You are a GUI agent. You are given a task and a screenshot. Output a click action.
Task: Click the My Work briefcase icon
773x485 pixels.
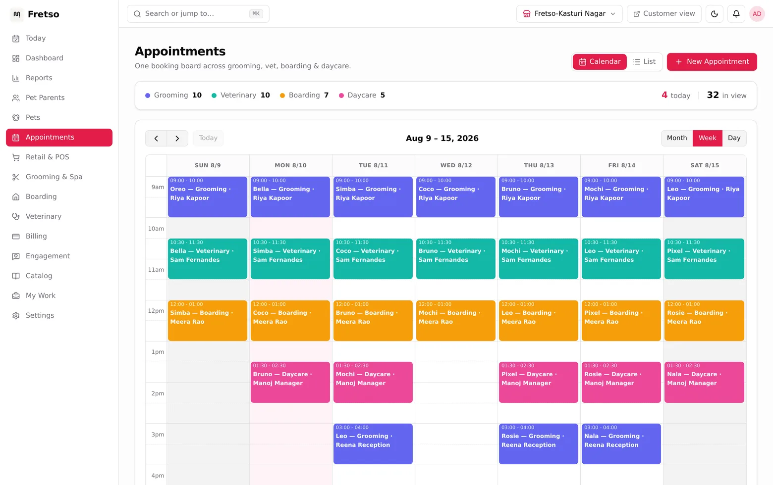pos(16,295)
